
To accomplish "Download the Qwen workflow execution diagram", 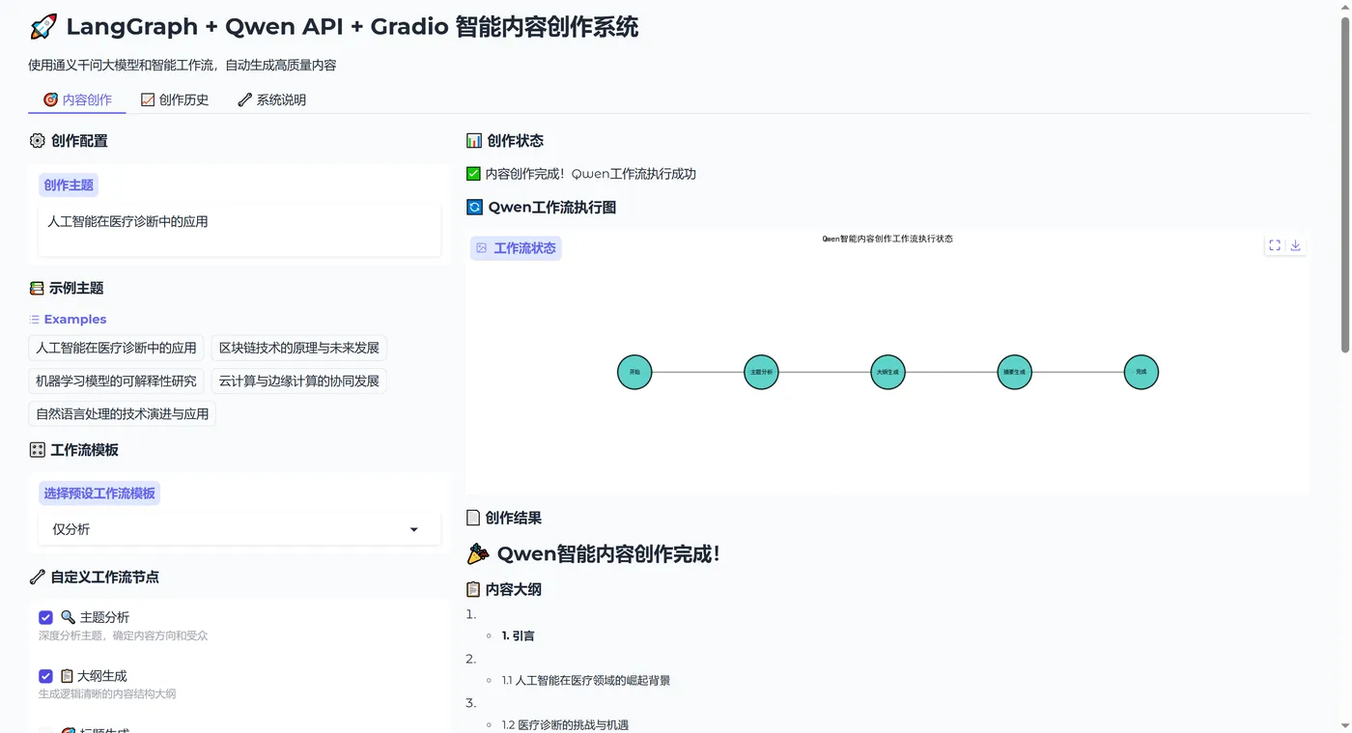I will (x=1296, y=245).
